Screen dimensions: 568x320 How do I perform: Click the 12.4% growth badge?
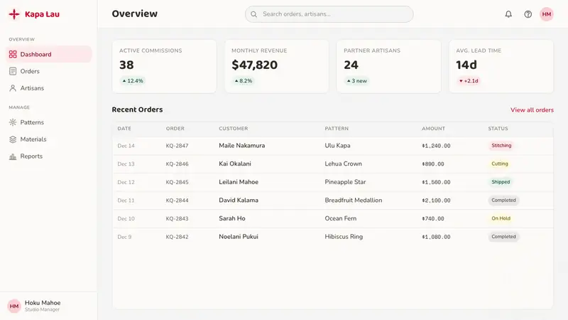click(133, 81)
